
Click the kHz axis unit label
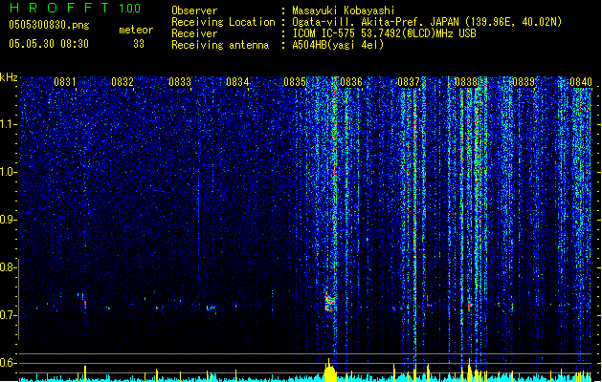tap(9, 77)
